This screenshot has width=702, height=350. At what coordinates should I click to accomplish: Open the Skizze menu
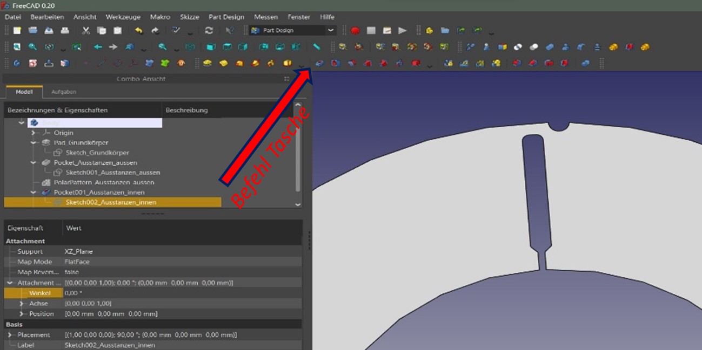tap(190, 17)
